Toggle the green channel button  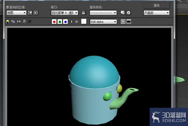60,22
